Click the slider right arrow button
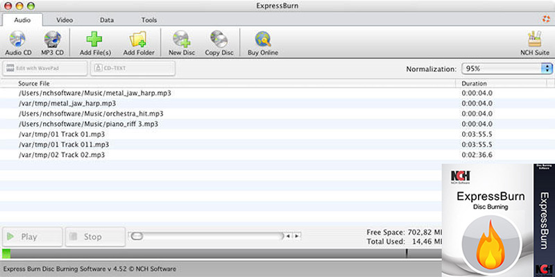This screenshot has height=277, width=555. pos(297,236)
